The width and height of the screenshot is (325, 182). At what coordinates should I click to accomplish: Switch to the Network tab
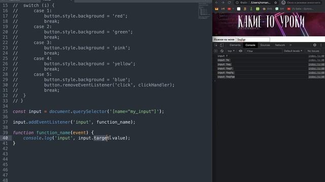coord(280,45)
